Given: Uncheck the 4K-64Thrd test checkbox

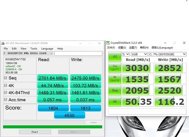Looking at the screenshot, I should (x=6, y=93).
